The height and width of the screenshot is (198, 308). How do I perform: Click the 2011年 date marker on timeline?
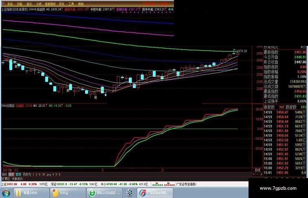[7, 170]
